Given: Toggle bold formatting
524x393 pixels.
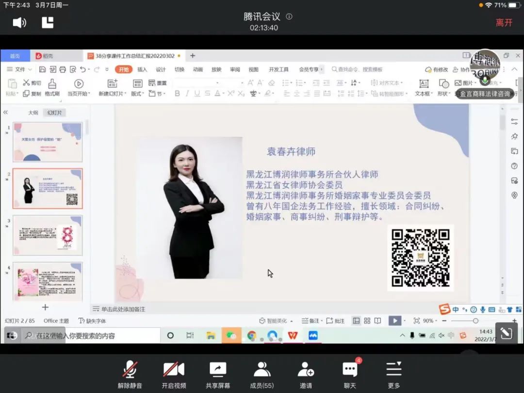Looking at the screenshot, I should [x=177, y=94].
